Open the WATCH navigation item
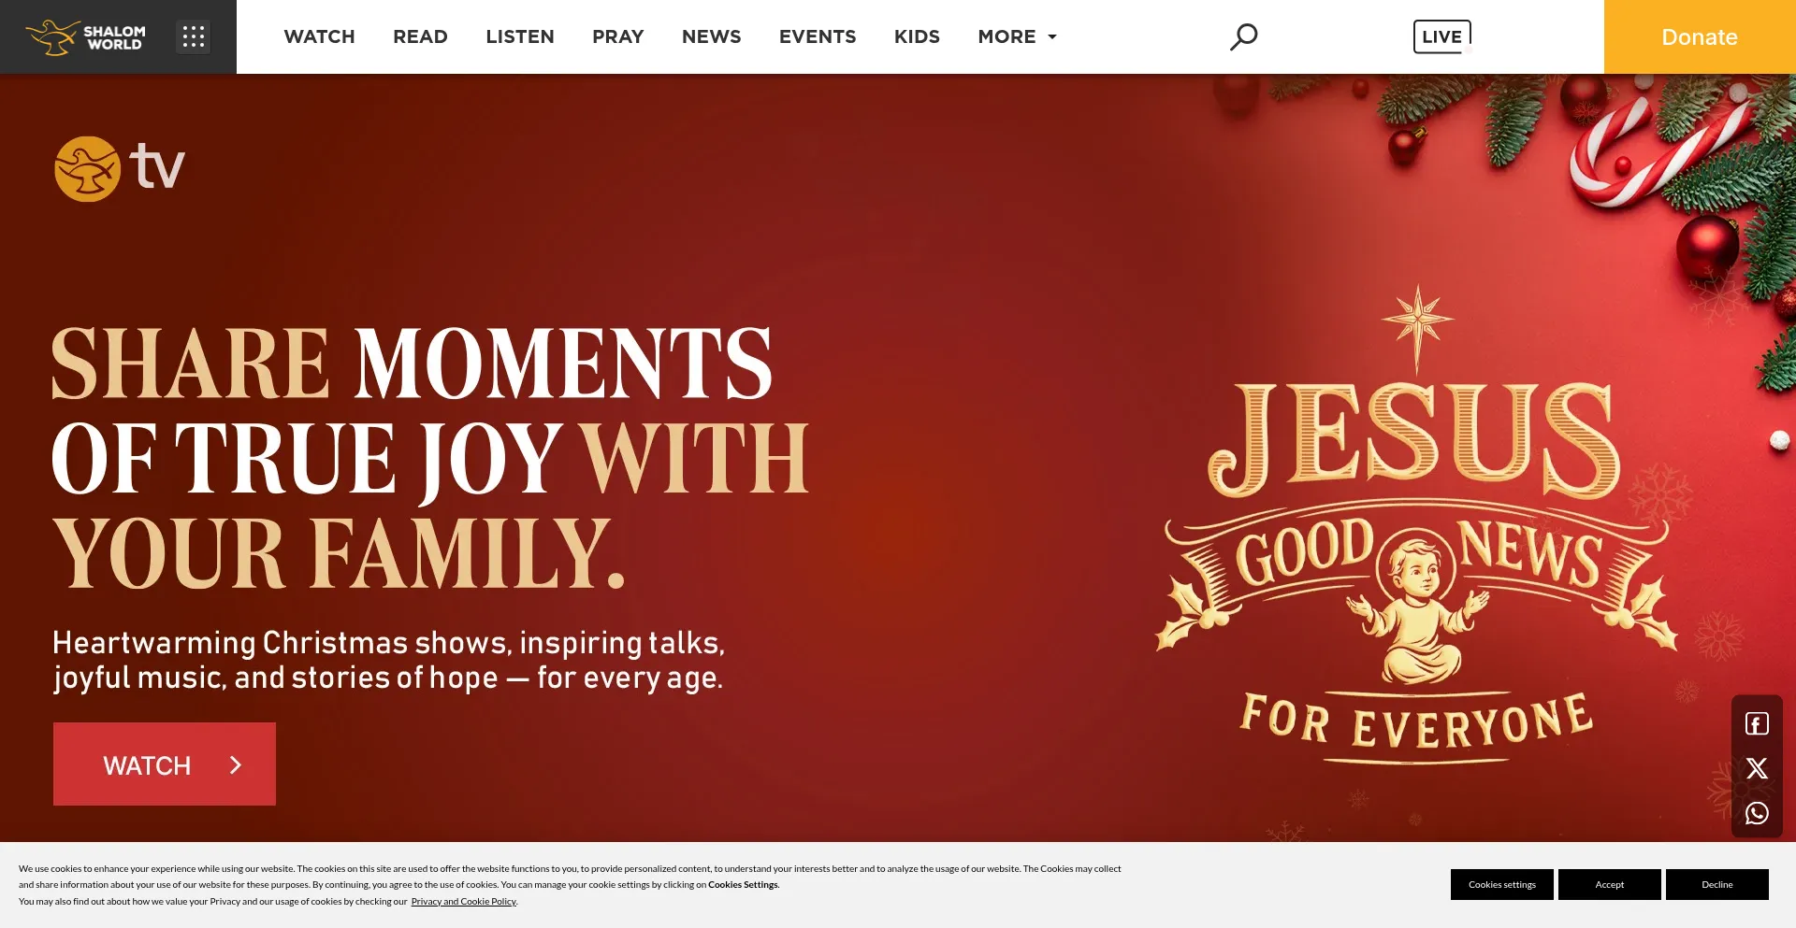The width and height of the screenshot is (1796, 928). (320, 36)
